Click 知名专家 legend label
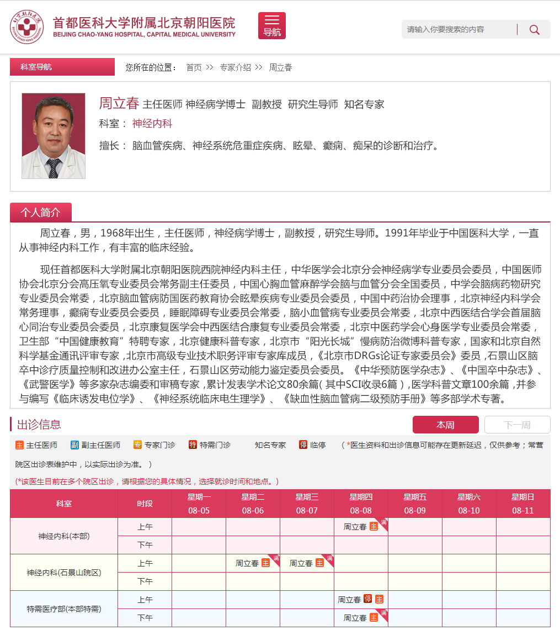This screenshot has height=630, width=560. 270,445
